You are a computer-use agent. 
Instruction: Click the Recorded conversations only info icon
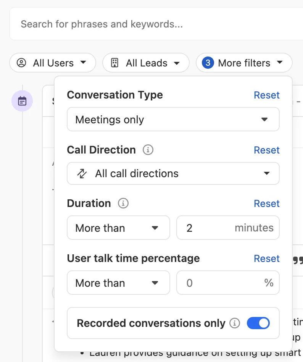point(234,323)
